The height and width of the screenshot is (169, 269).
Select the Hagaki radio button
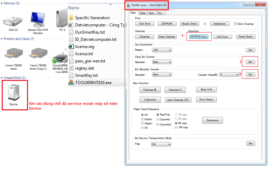click(143, 123)
